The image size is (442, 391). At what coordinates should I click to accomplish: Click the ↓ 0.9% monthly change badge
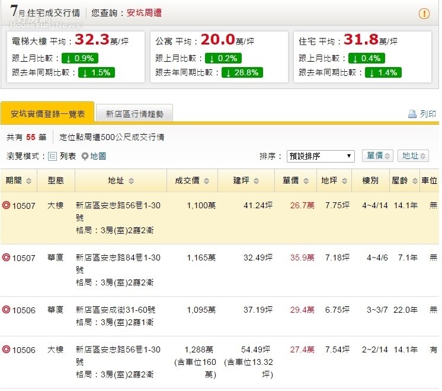coord(80,58)
